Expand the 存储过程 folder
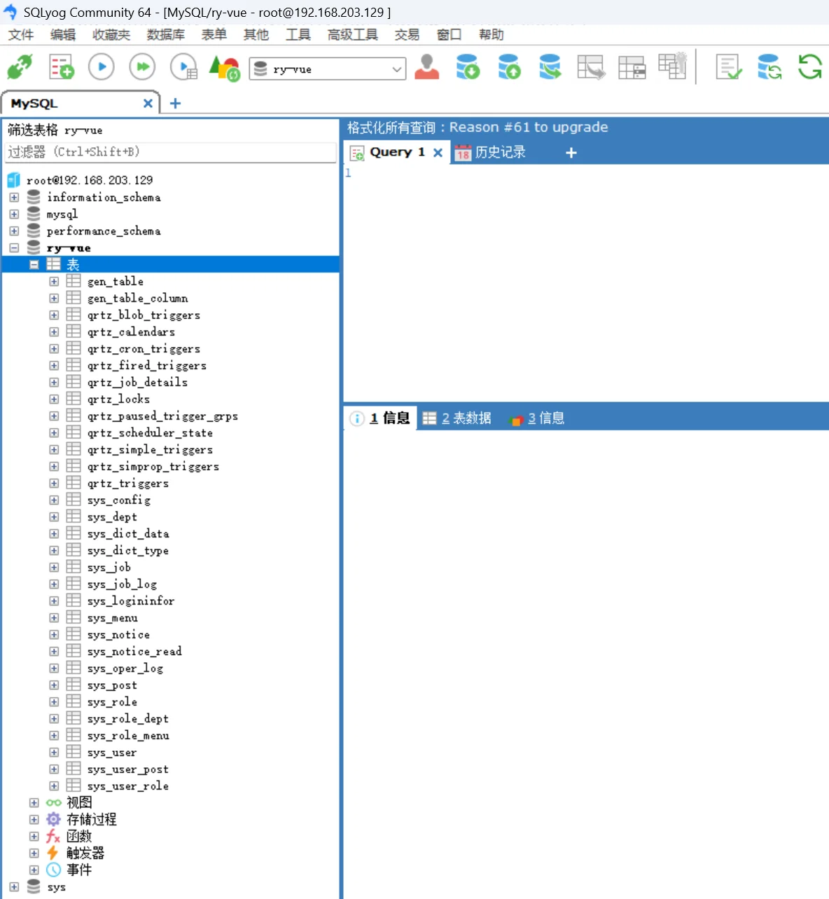This screenshot has width=829, height=899. (34, 820)
